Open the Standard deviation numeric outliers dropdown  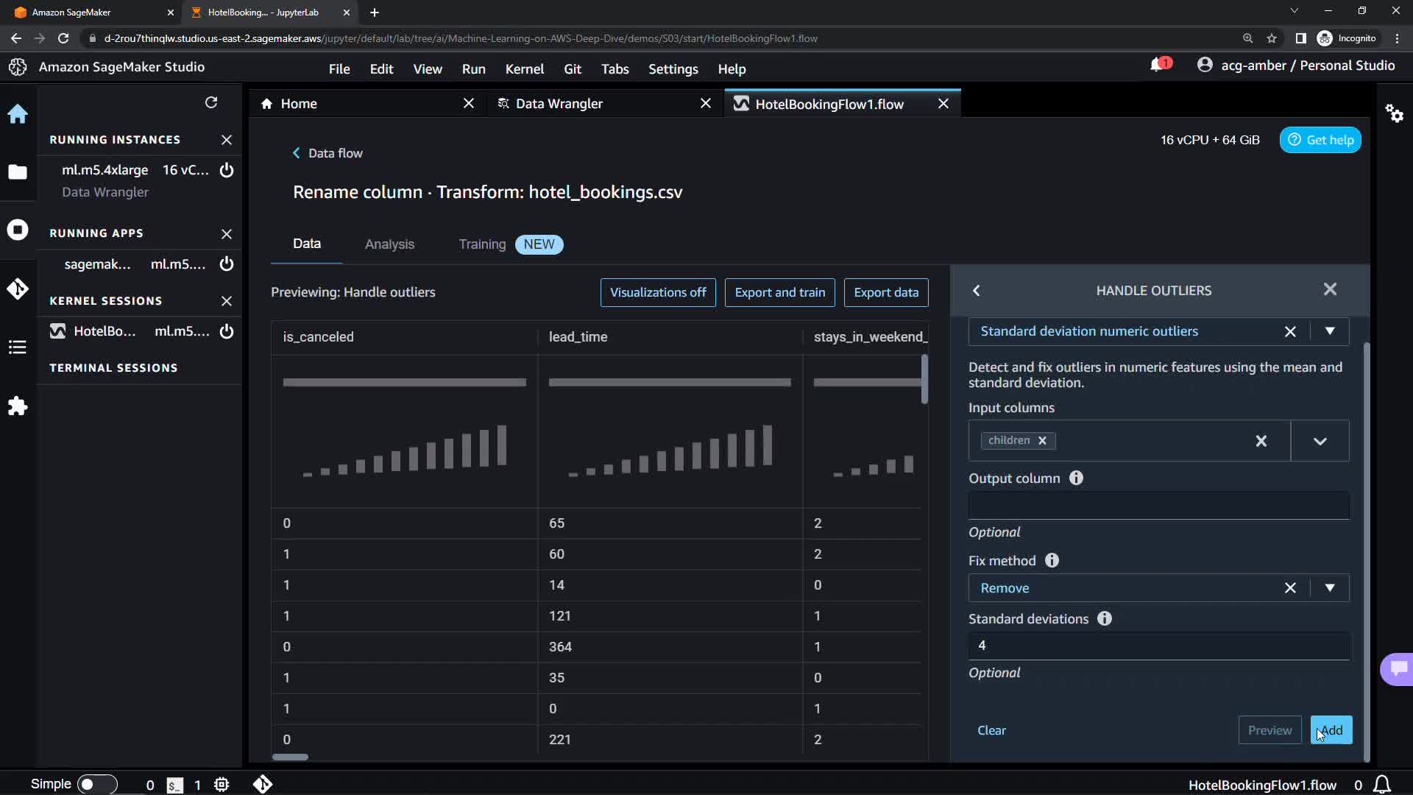[1329, 331]
